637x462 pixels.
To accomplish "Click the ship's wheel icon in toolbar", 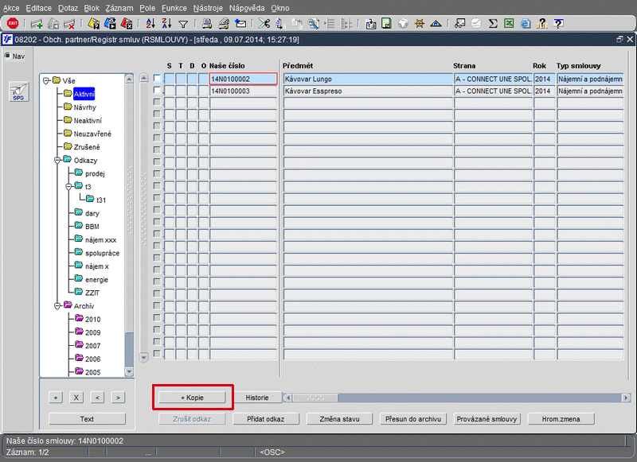I will (x=420, y=24).
